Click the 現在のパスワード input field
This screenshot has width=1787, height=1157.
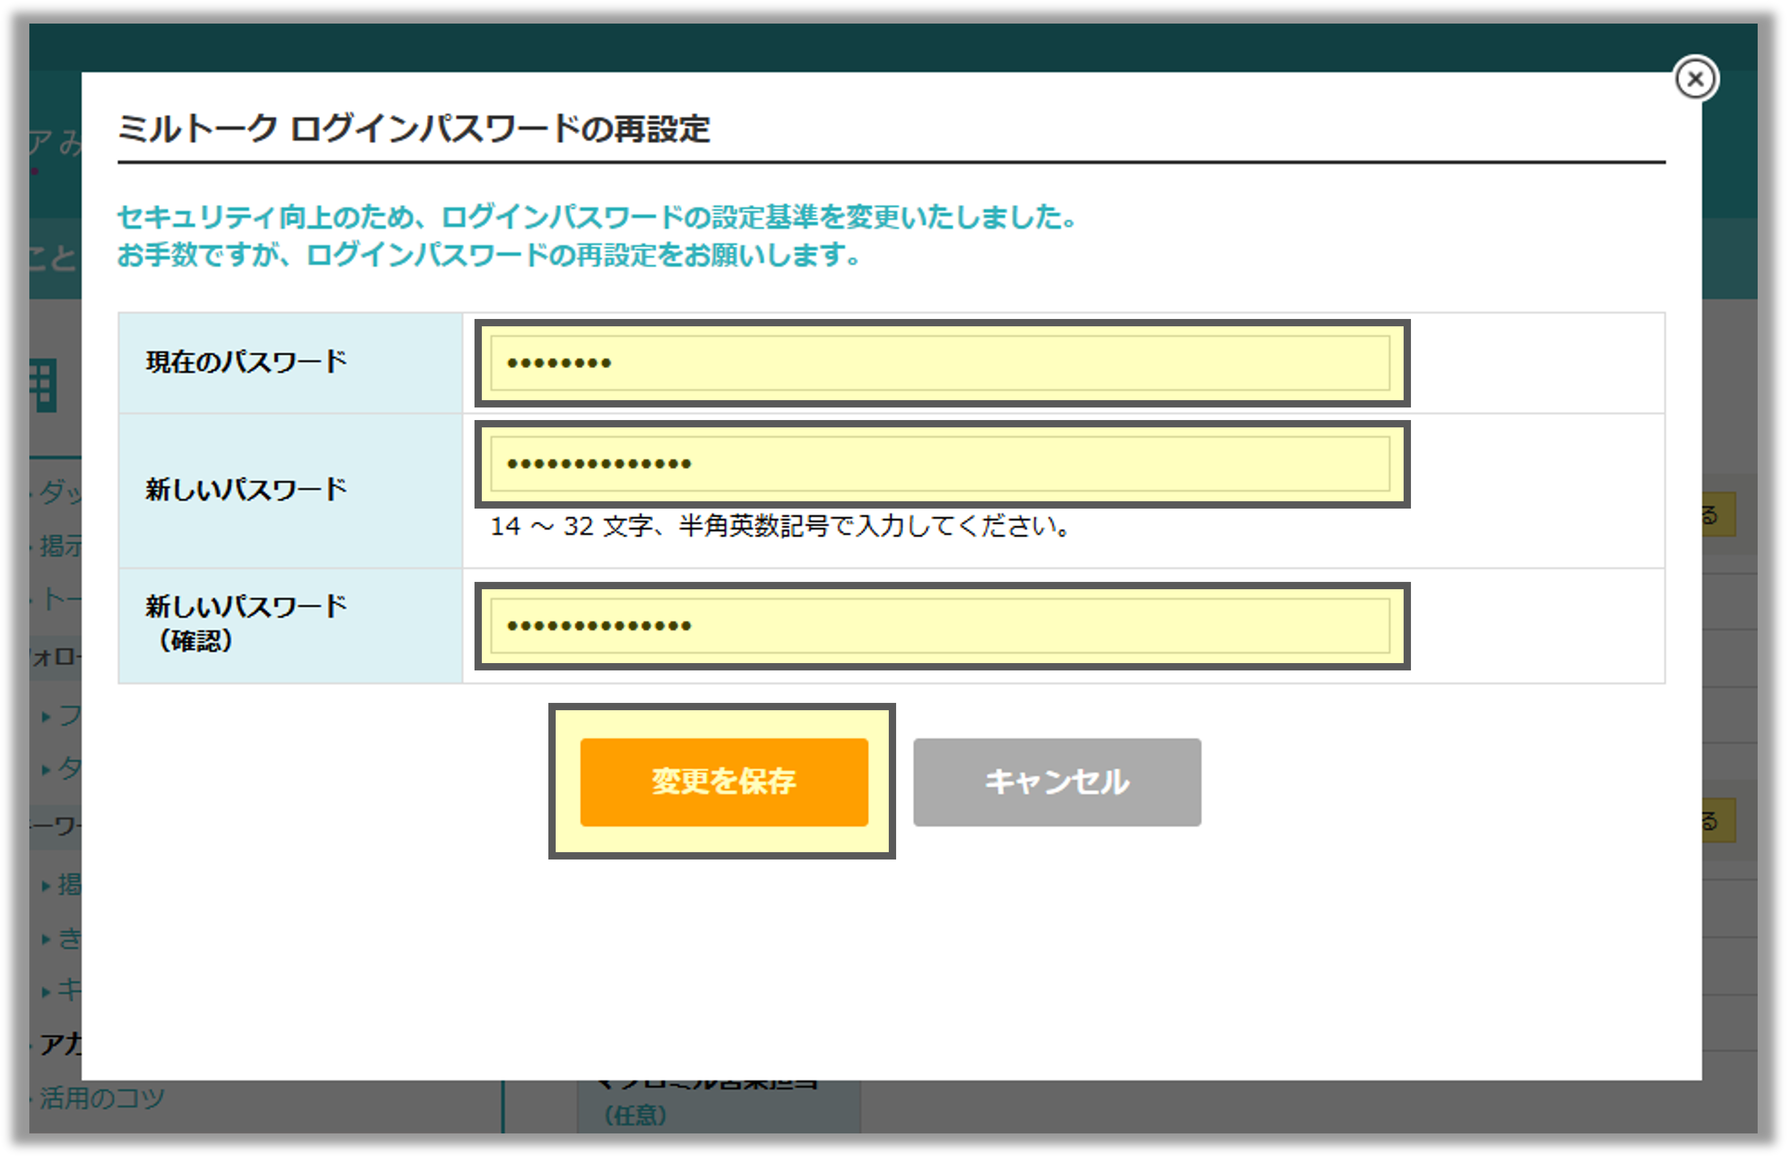click(940, 362)
